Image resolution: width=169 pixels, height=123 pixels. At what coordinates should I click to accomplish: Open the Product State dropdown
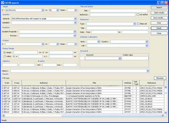[76, 44]
